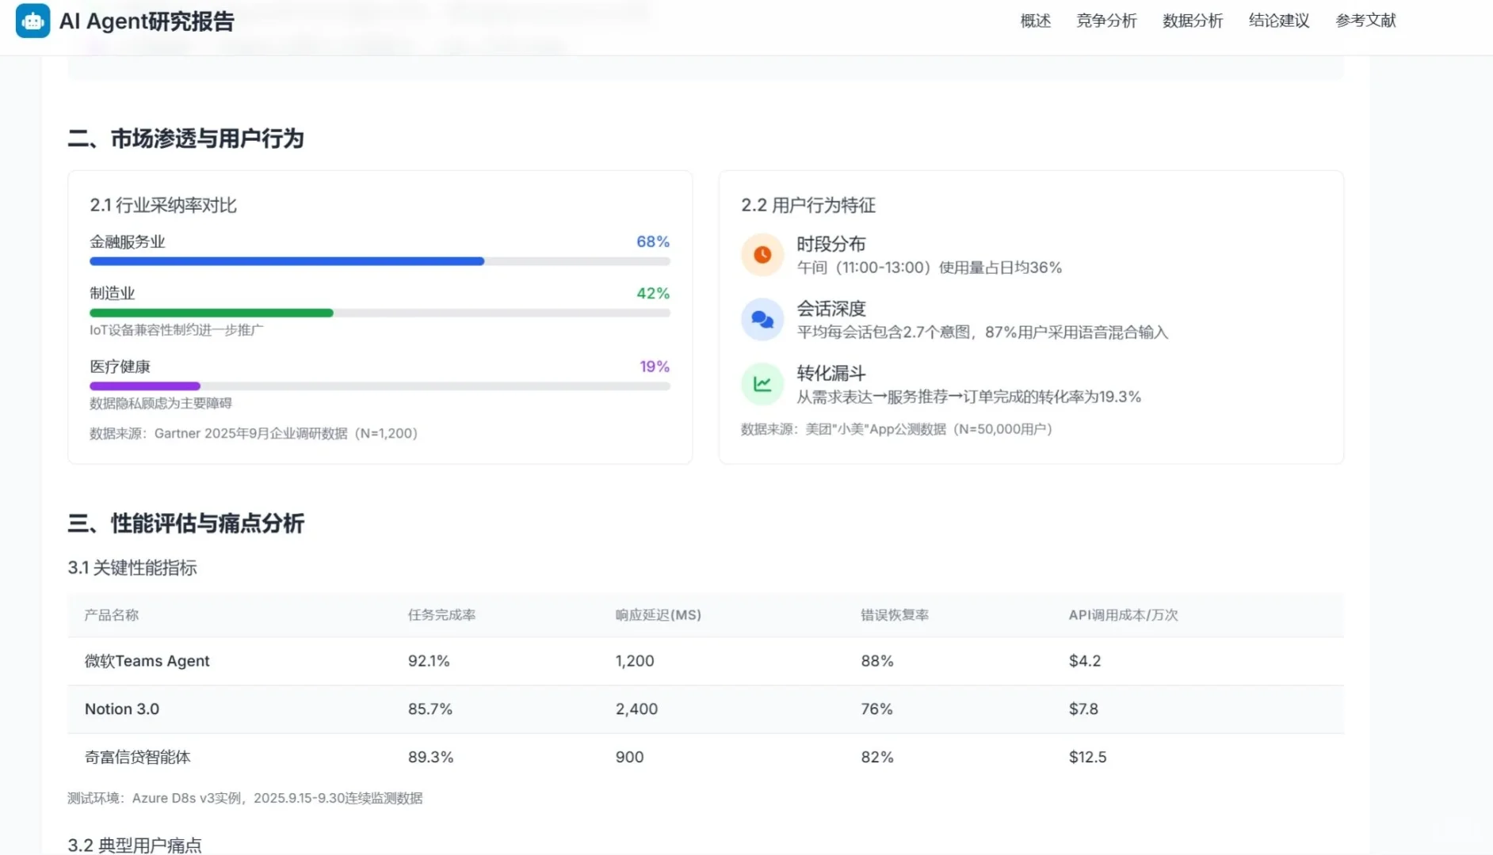Select the 结论建议 tab

click(1278, 21)
